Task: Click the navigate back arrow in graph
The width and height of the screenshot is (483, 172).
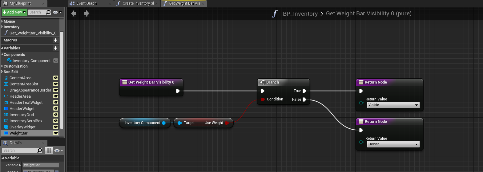Action: coord(74,13)
